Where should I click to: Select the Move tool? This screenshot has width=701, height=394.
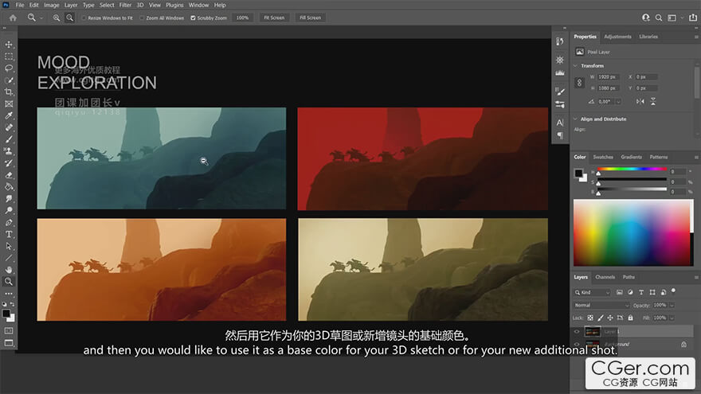coord(10,45)
